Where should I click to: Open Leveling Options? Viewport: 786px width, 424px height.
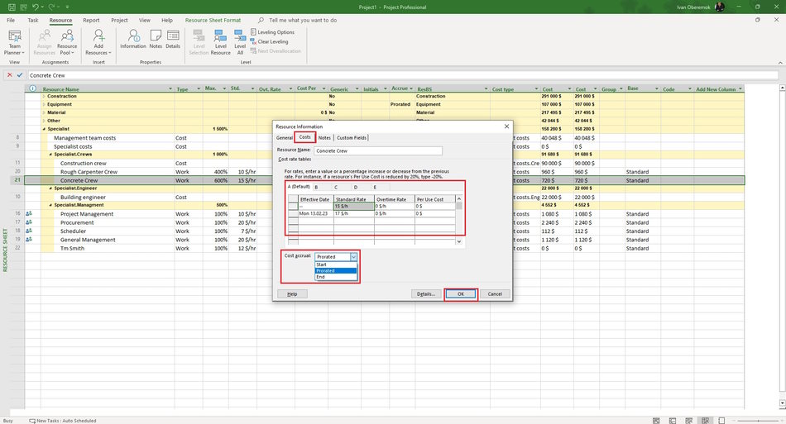click(x=272, y=32)
